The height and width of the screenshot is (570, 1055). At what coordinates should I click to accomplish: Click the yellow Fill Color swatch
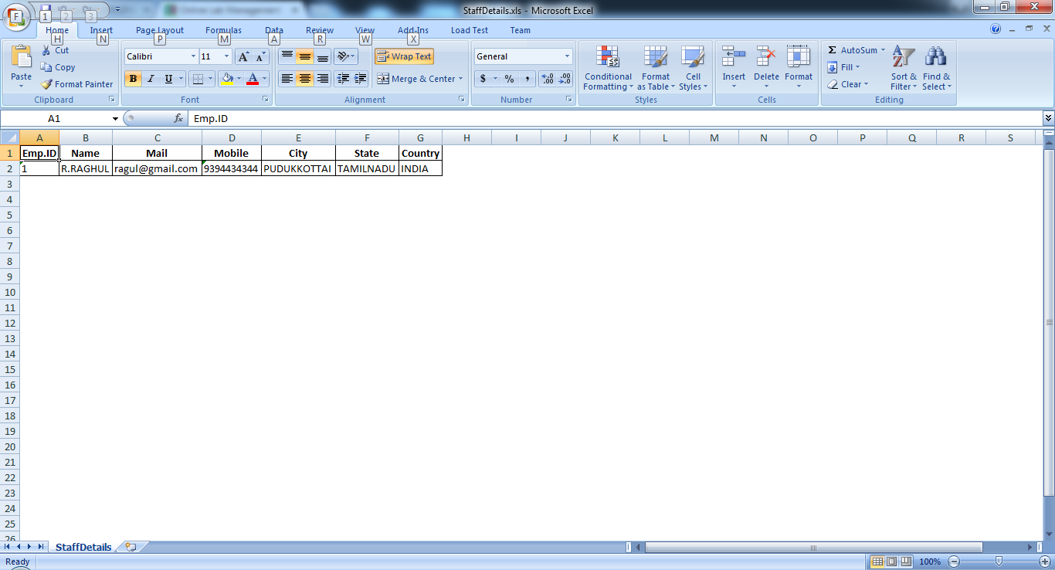(226, 79)
